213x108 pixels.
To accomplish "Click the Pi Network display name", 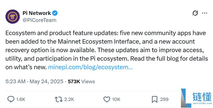I will click(x=37, y=13).
